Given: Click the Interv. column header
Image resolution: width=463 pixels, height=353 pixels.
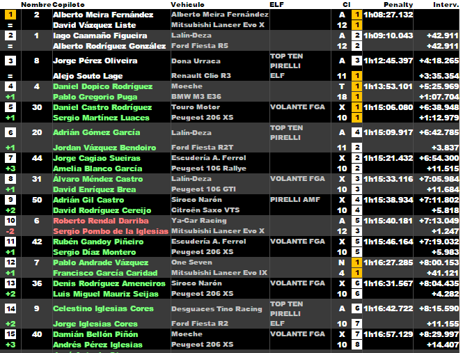Looking at the screenshot, I should pyautogui.click(x=446, y=5).
